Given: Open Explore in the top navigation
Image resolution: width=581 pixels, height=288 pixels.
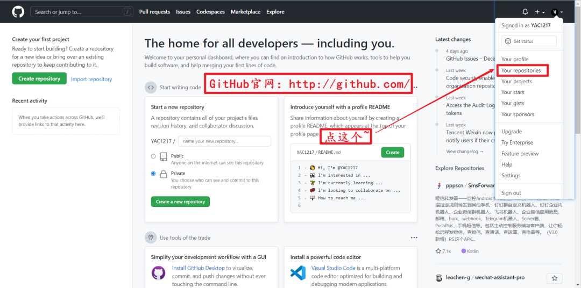Looking at the screenshot, I should pyautogui.click(x=275, y=12).
